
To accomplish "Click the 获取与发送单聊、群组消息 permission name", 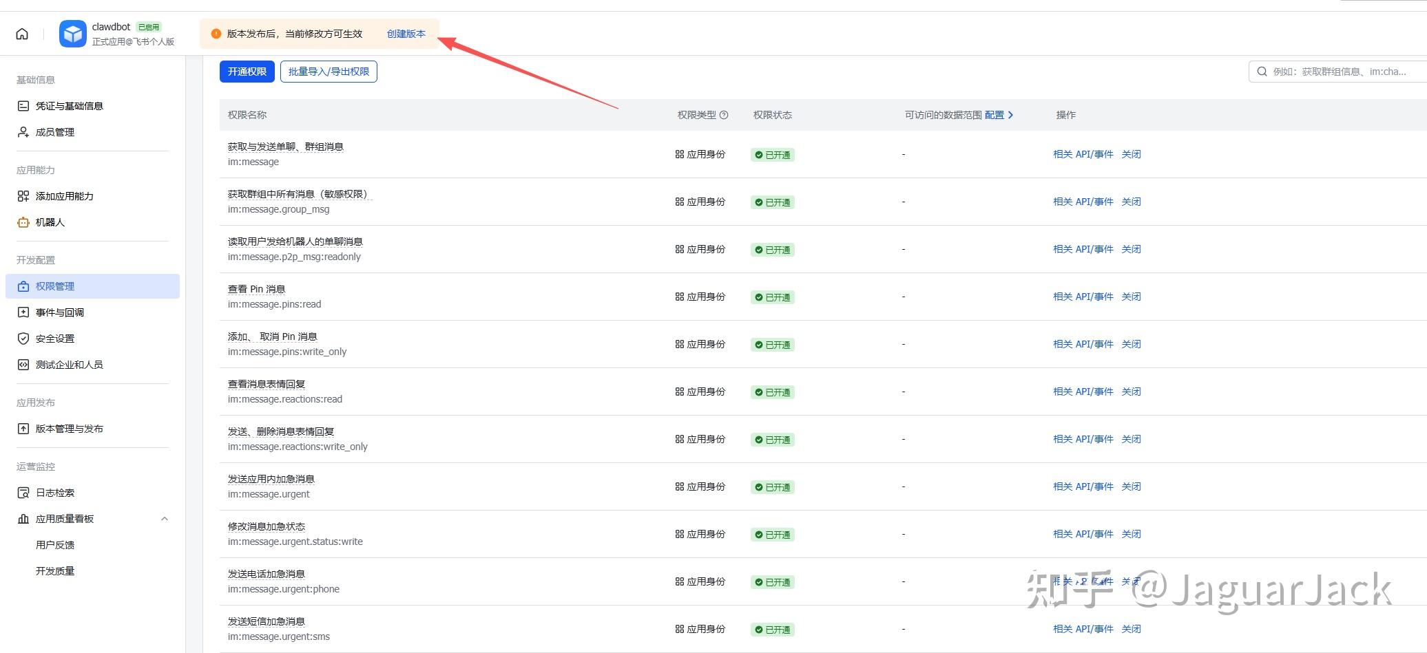I will (286, 147).
